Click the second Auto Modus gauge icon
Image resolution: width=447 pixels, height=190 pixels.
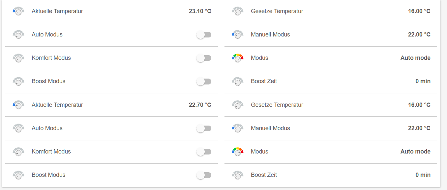(18, 128)
